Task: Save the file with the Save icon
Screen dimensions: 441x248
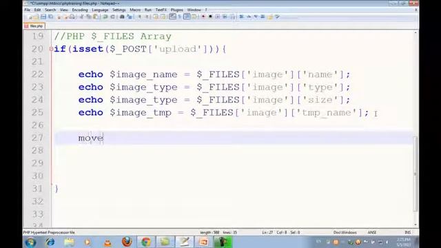Action: (43, 17)
